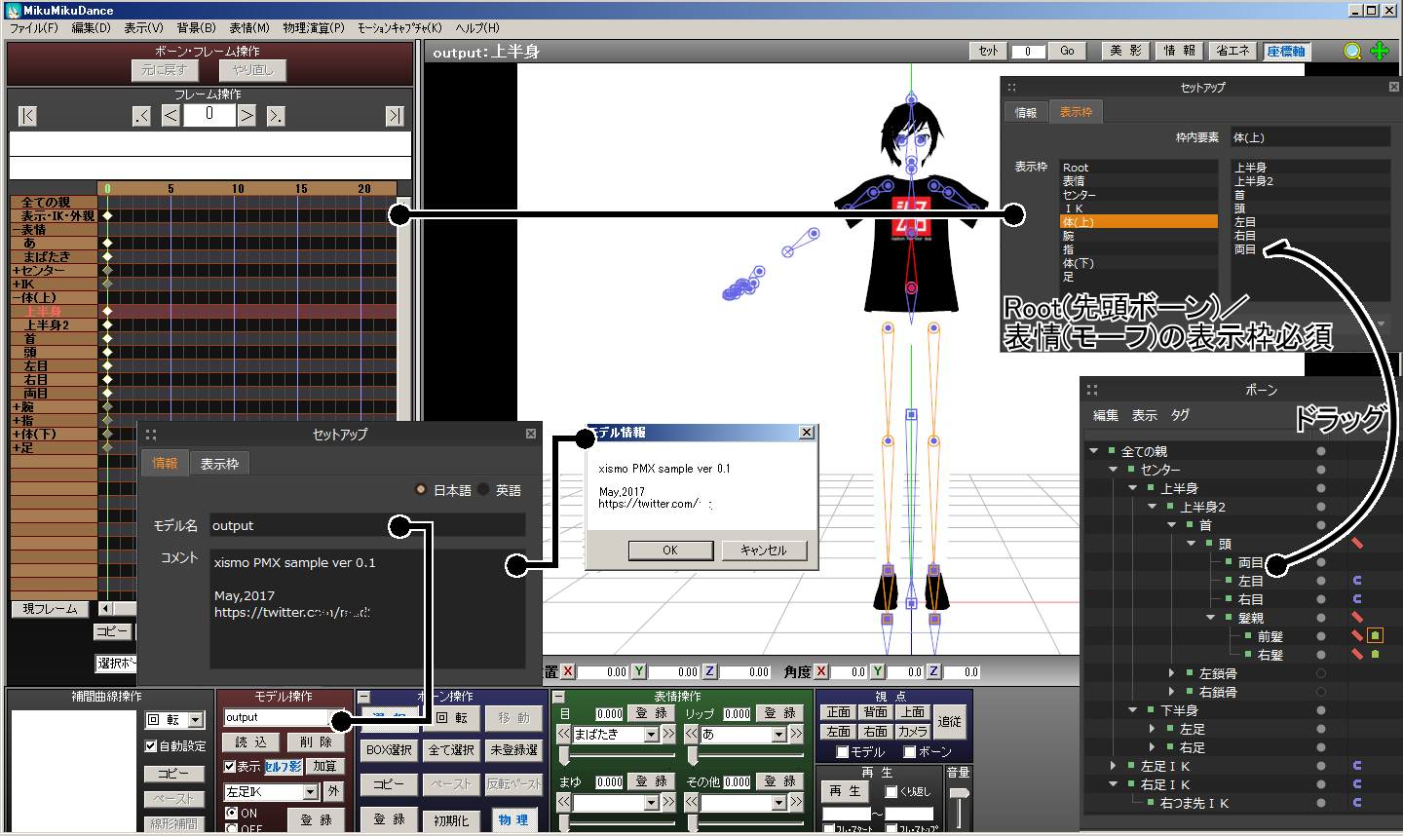Image resolution: width=1403 pixels, height=836 pixels.
Task: Collapse the センター node in bone tree
Action: coord(1114,470)
